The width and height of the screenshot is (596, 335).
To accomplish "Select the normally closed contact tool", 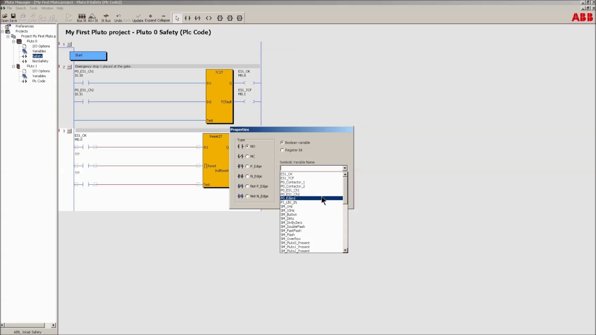I will click(x=197, y=18).
